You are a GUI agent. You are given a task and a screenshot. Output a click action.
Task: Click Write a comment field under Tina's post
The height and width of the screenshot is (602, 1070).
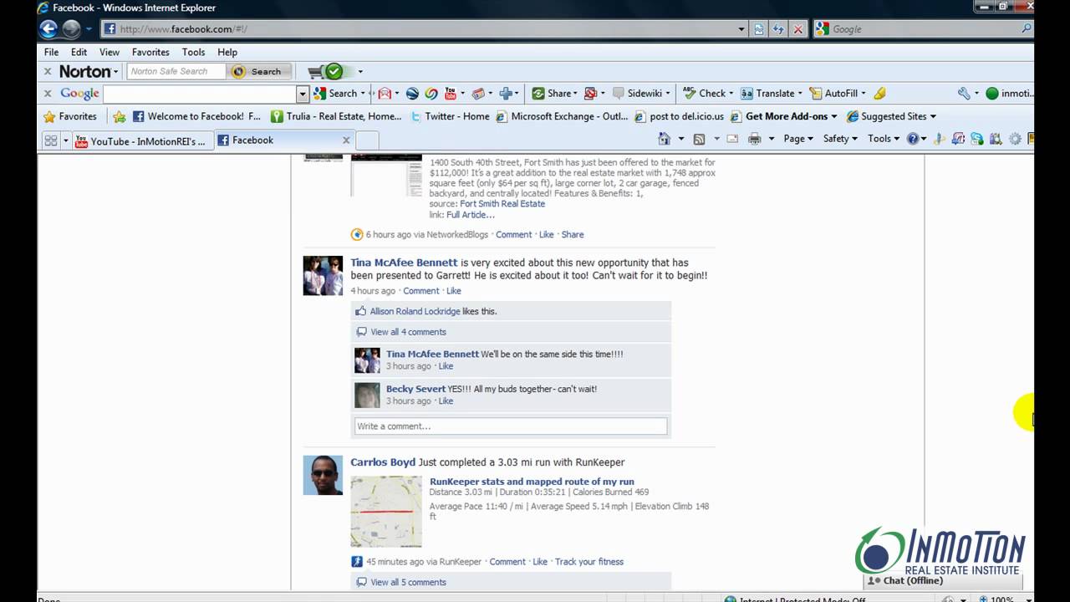(x=511, y=426)
